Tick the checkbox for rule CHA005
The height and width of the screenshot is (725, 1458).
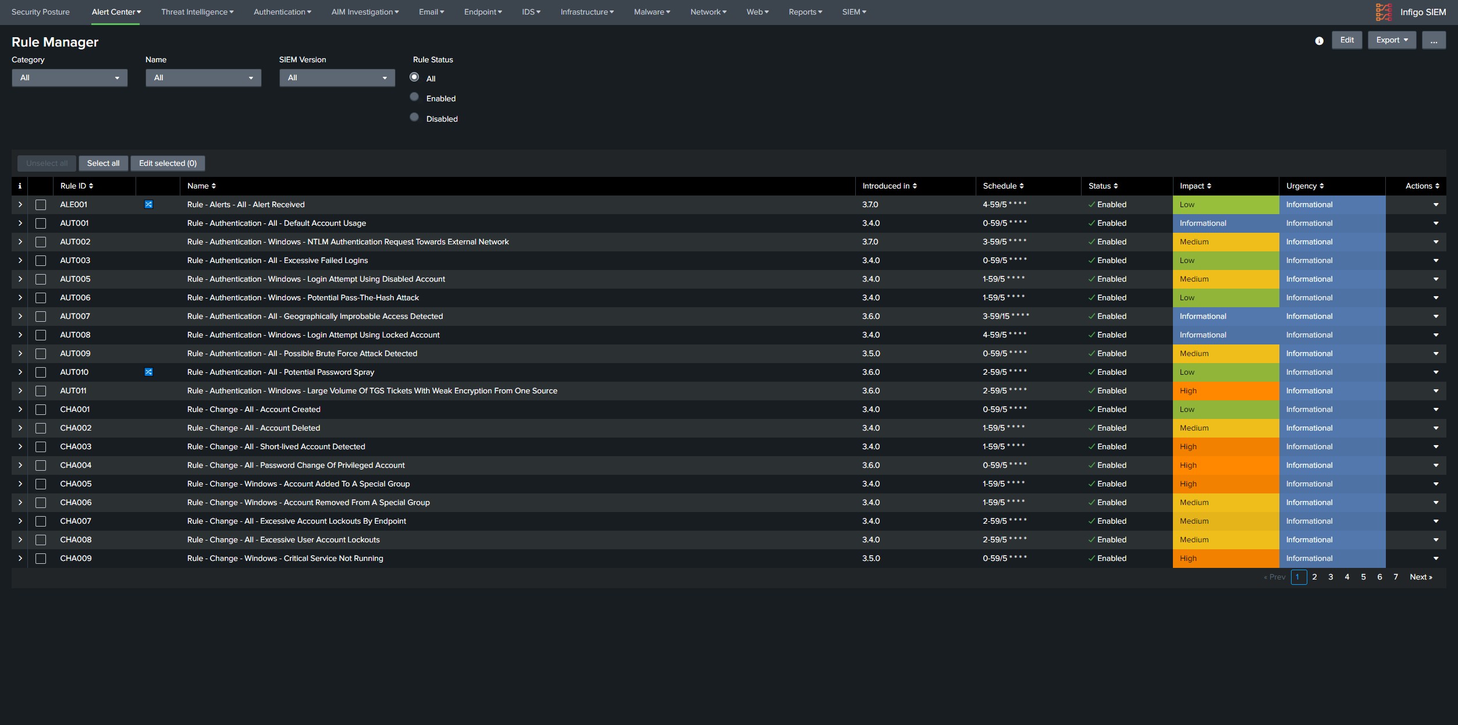(x=41, y=484)
